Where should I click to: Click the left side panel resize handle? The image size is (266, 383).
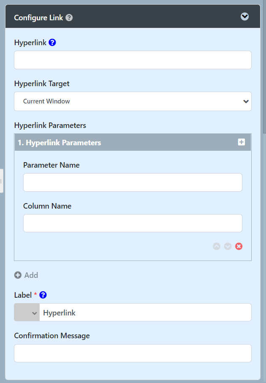2,181
